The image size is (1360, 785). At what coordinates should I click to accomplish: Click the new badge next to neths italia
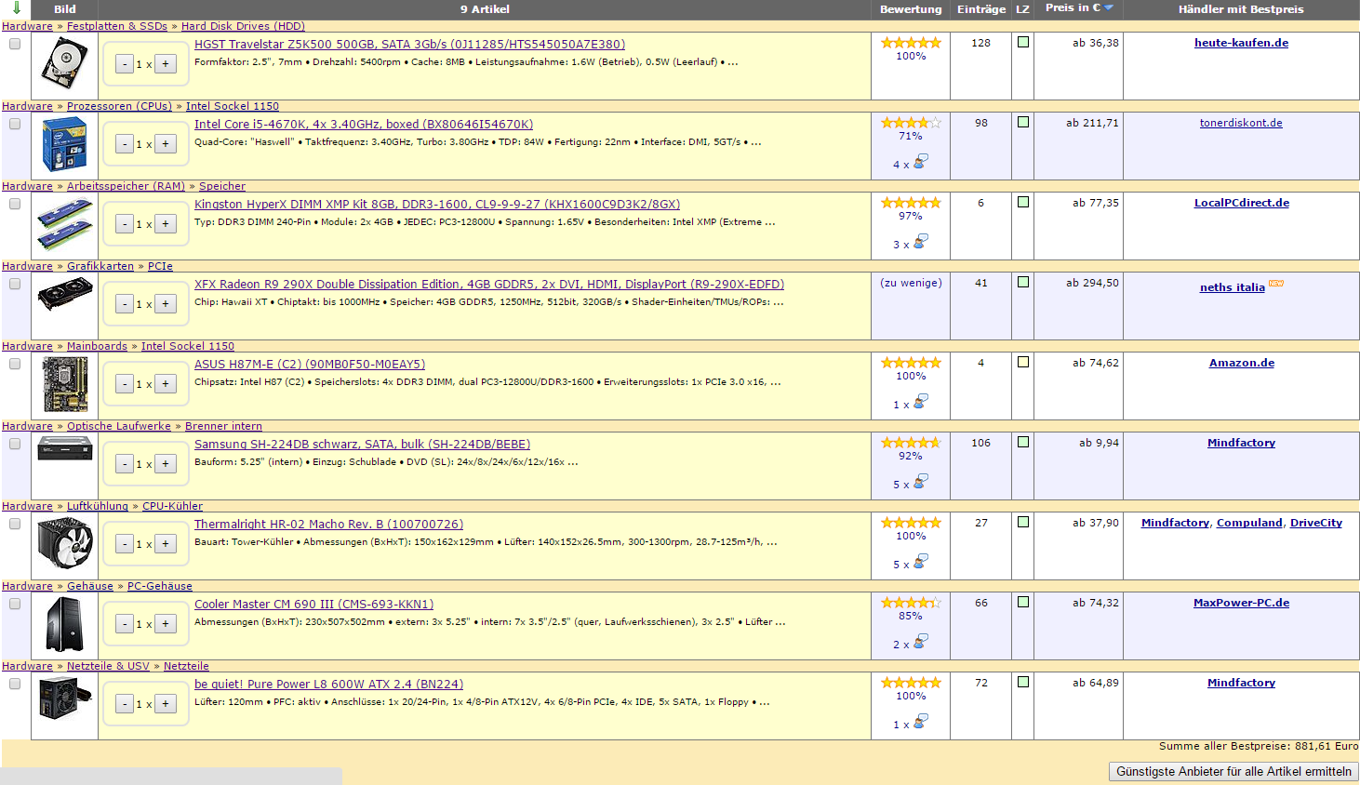[1276, 285]
